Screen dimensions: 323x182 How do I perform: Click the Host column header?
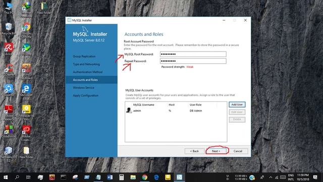click(x=172, y=105)
